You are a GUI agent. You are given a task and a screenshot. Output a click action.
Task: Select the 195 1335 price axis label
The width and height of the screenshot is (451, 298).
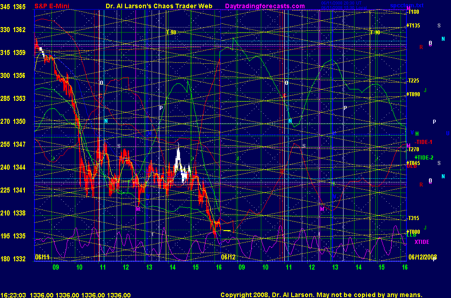(x=13, y=236)
